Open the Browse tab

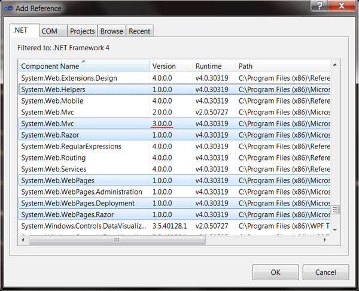[111, 31]
